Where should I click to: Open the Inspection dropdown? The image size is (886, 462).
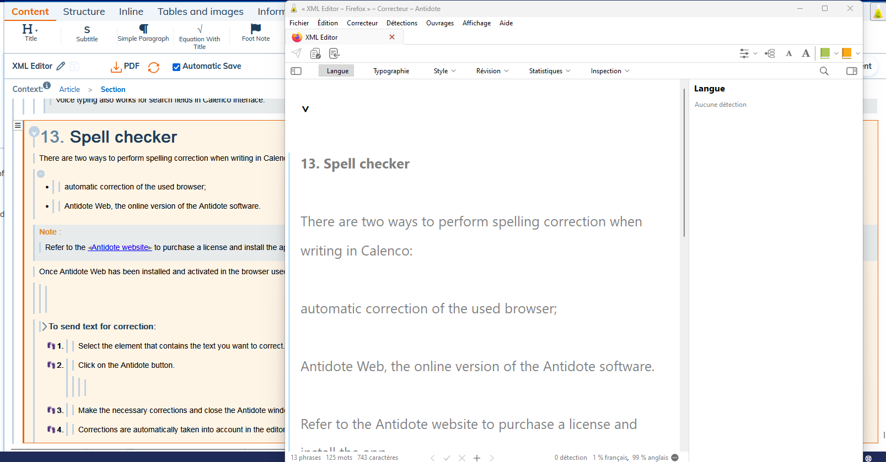click(x=610, y=71)
